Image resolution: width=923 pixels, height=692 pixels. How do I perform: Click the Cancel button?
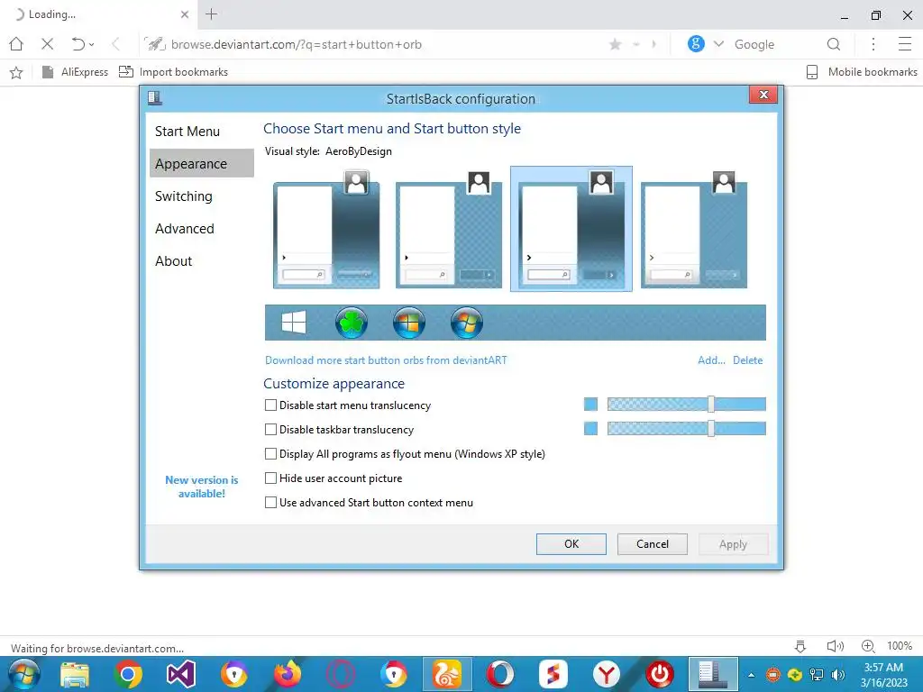click(653, 544)
